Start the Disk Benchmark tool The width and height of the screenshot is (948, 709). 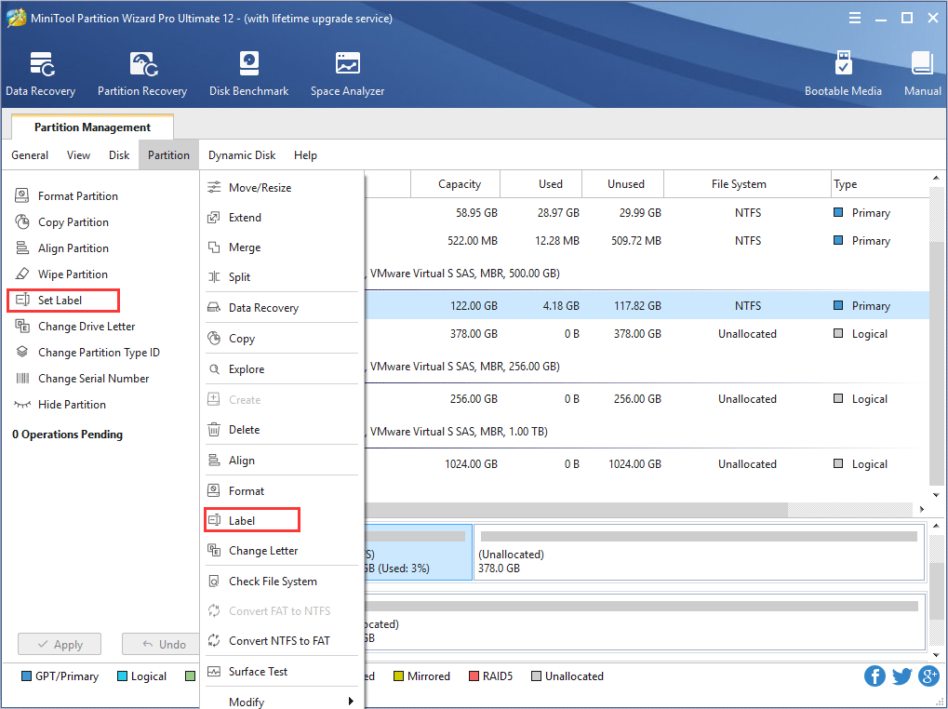pos(248,73)
